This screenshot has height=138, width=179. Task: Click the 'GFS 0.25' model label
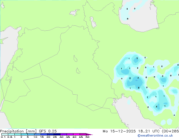[x=48, y=131]
